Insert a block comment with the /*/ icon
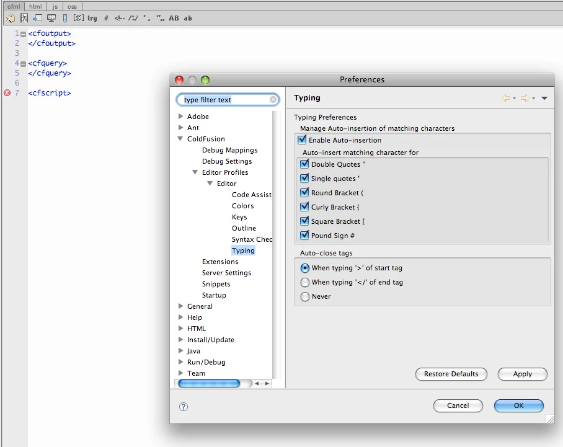This screenshot has width=563, height=447. pos(133,18)
